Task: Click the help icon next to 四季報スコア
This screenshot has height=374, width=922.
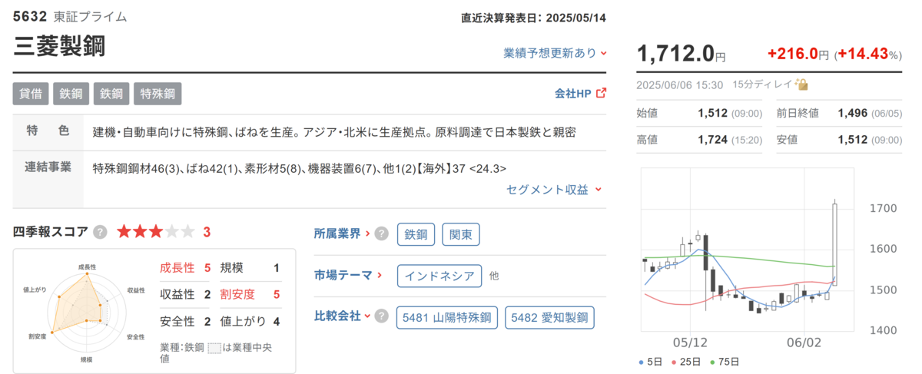Action: [100, 232]
